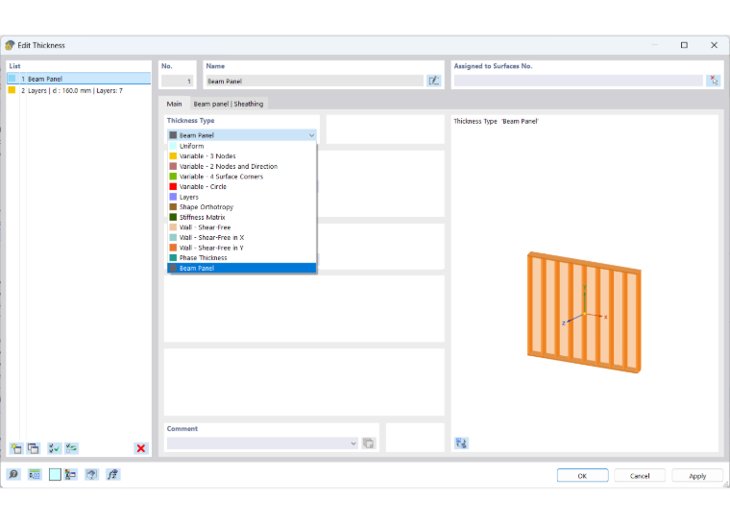Image resolution: width=730 pixels, height=523 pixels.
Task: Click the function script icon in bottom toolbar
Action: 112,474
